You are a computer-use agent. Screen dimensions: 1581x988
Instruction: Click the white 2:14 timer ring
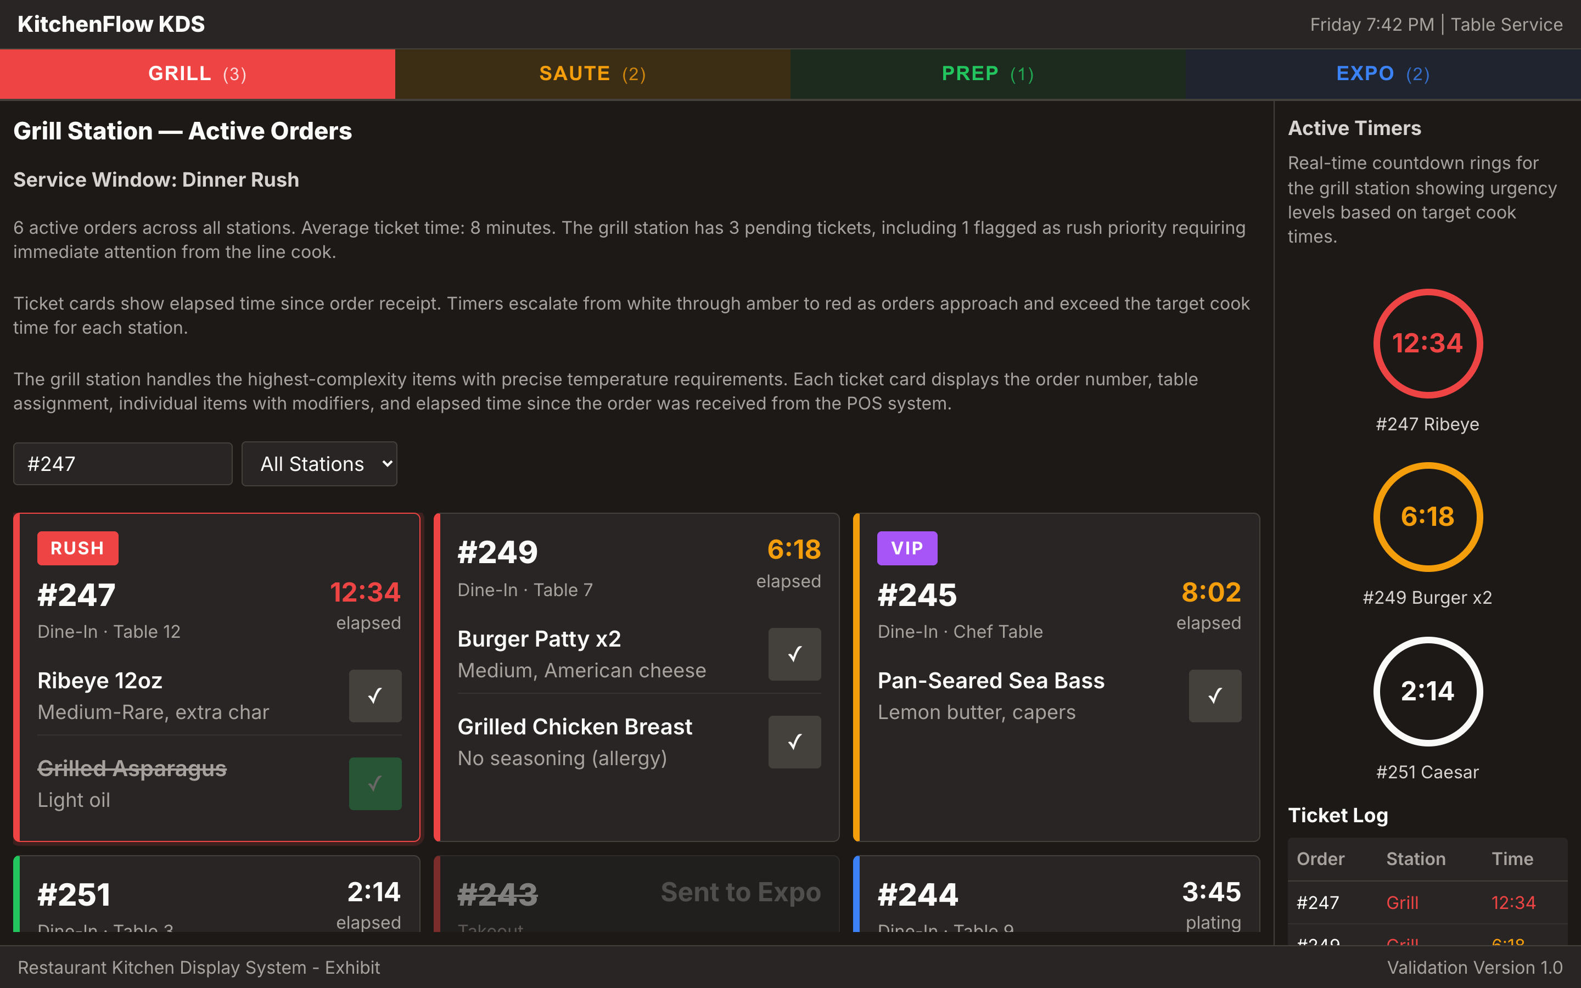[1427, 692]
